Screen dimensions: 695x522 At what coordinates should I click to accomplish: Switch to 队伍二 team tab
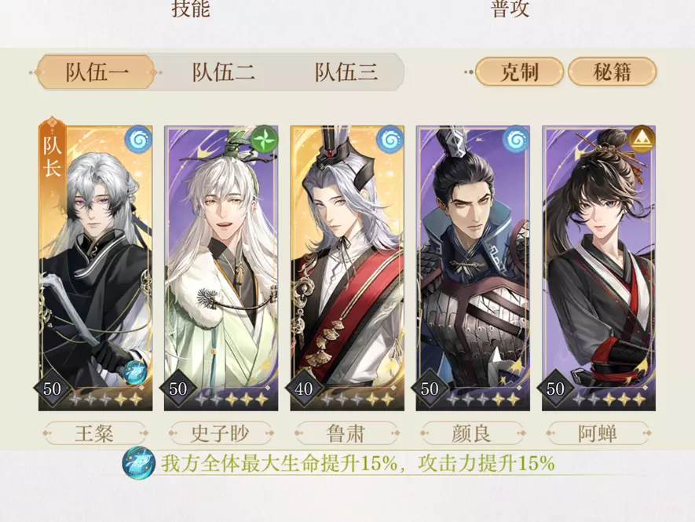pos(223,72)
